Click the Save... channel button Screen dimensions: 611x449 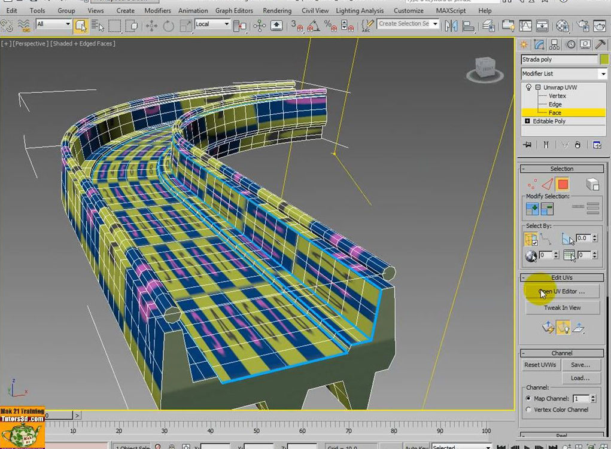pyautogui.click(x=580, y=365)
